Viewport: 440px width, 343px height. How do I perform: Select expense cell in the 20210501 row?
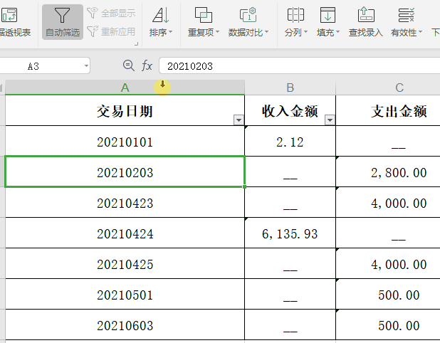388,294
